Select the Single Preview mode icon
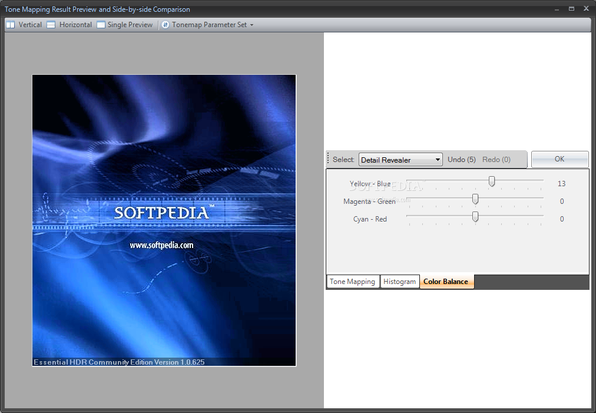This screenshot has height=413, width=596. click(x=101, y=25)
